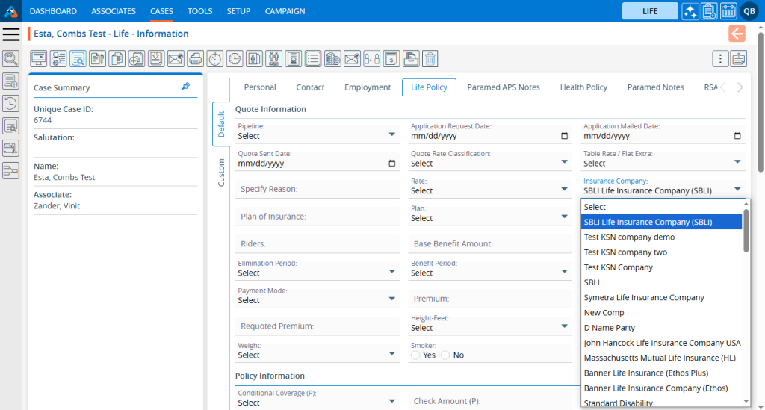Viewport: 765px width, 410px height.
Task: Choose Symetra Life Insurance Company from list
Action: coord(644,297)
